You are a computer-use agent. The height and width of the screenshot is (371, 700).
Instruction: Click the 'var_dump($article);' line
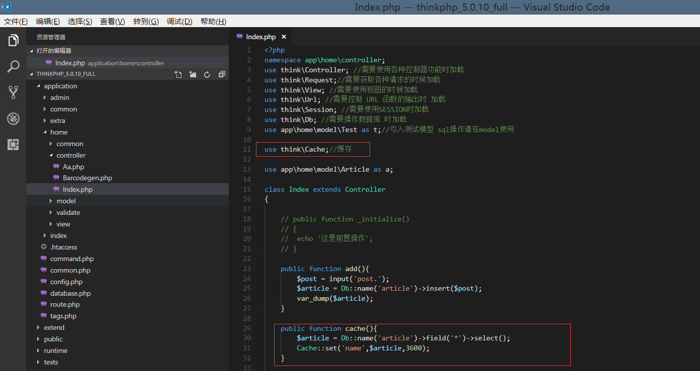[335, 298]
